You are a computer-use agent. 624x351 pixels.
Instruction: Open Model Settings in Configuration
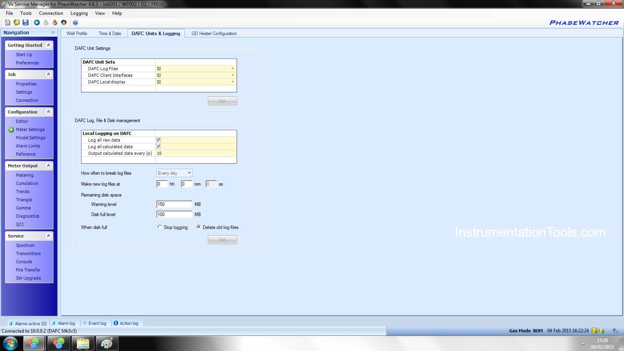pos(30,138)
